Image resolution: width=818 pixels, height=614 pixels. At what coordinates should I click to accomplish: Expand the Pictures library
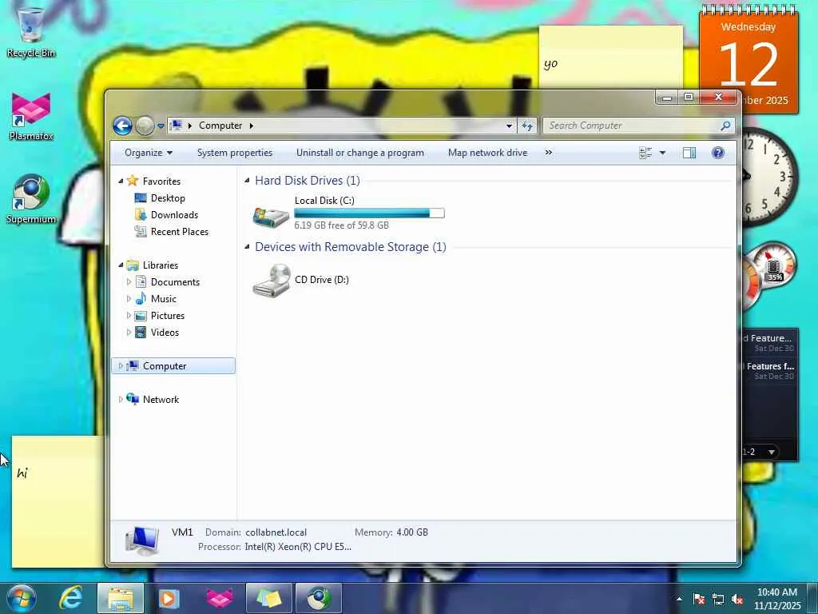tap(129, 315)
